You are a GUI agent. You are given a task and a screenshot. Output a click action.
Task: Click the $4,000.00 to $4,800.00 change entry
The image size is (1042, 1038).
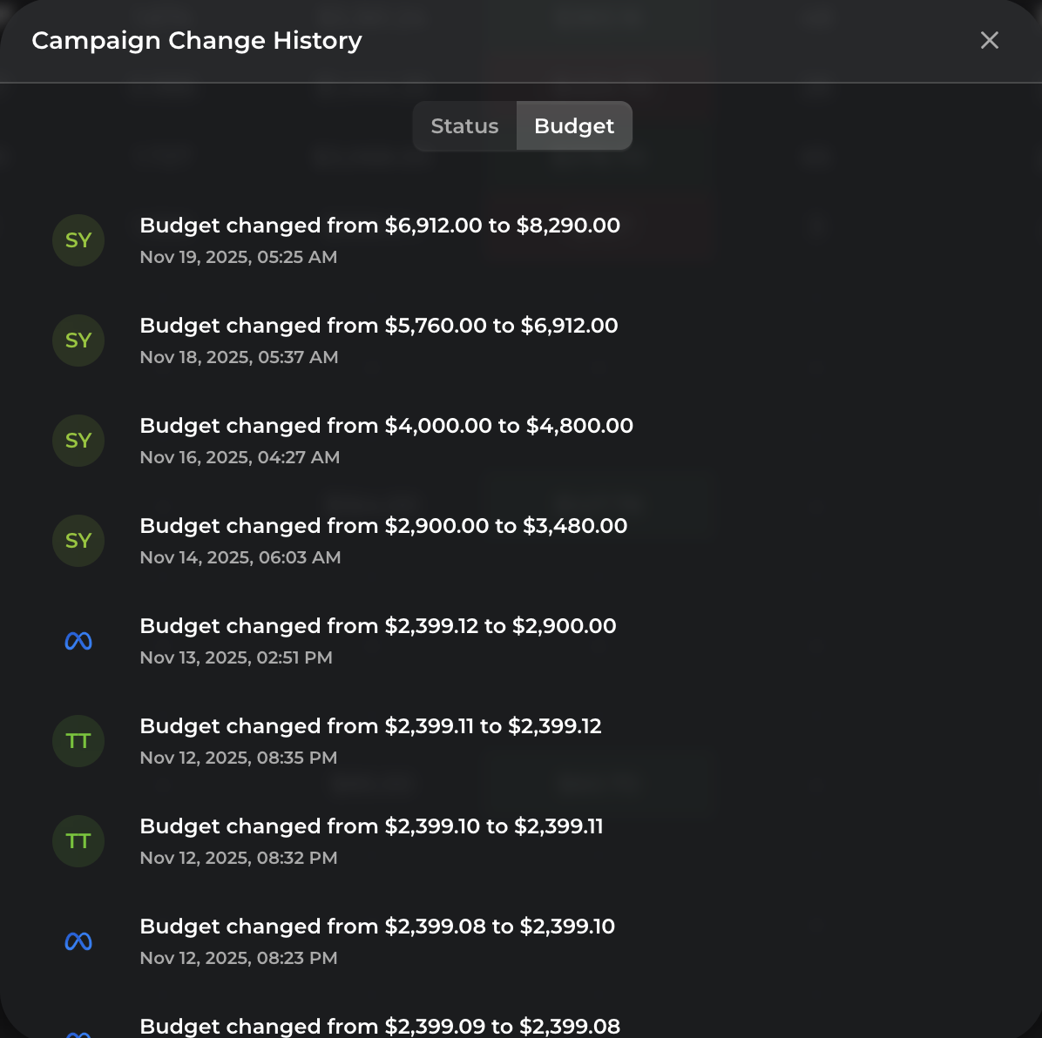(387, 426)
